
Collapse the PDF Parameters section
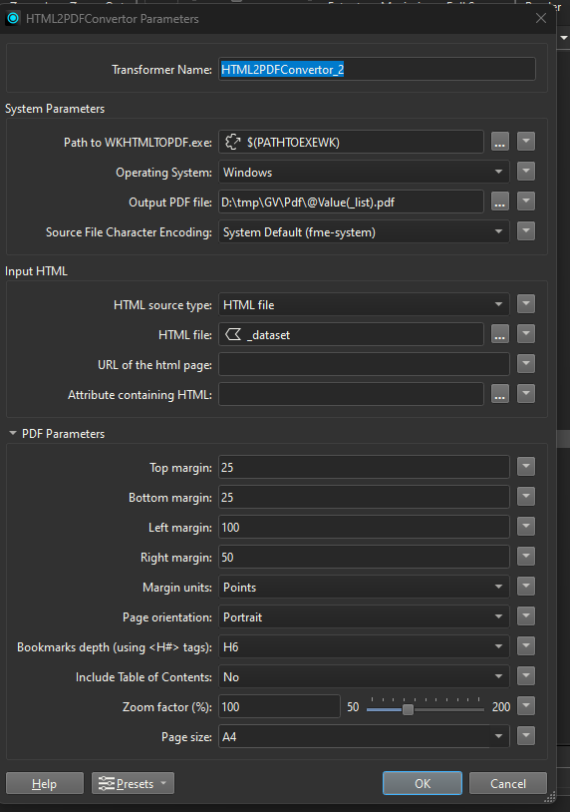tap(13, 434)
